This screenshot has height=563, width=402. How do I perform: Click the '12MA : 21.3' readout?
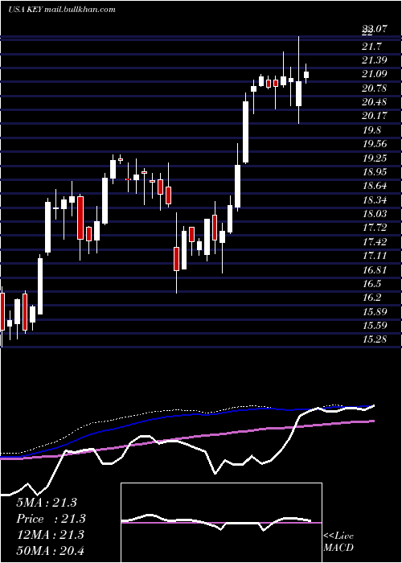click(x=50, y=535)
